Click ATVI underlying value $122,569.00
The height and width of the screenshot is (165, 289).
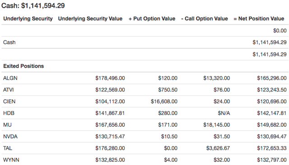click(110, 90)
